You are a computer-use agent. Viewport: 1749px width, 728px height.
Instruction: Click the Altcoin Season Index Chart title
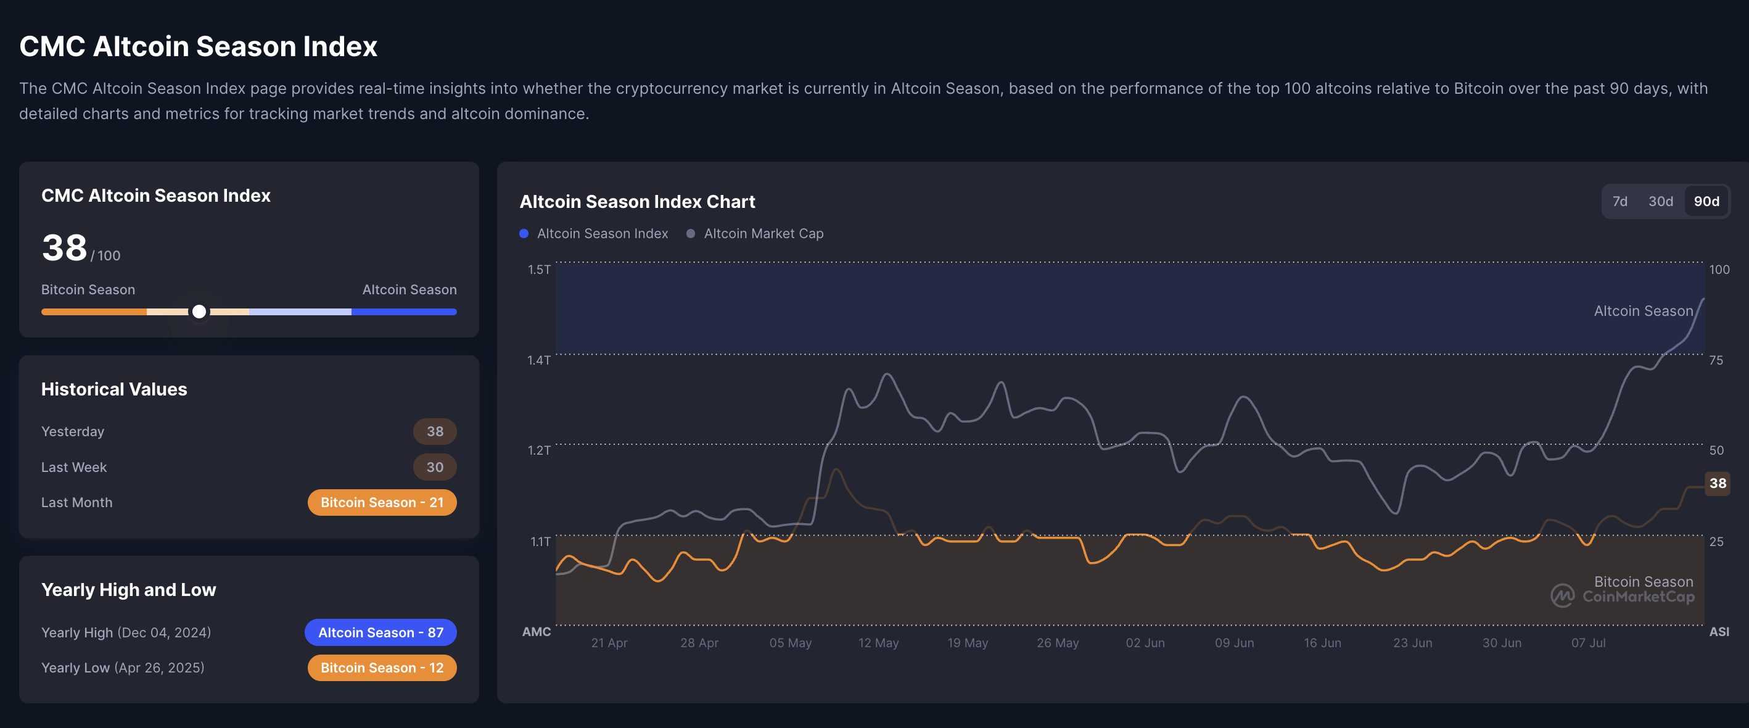point(637,202)
